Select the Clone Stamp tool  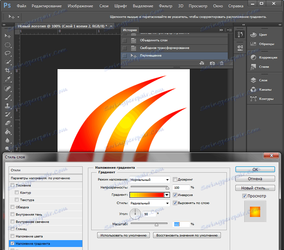(x=8, y=106)
